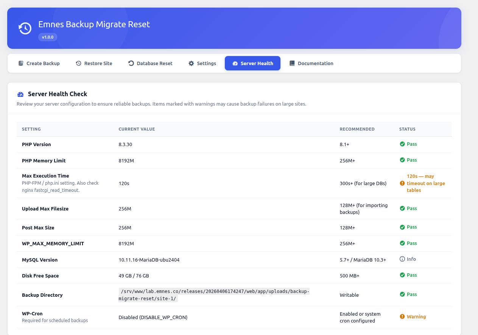This screenshot has height=335, width=478.
Task: Go to the Settings tab
Action: click(202, 63)
